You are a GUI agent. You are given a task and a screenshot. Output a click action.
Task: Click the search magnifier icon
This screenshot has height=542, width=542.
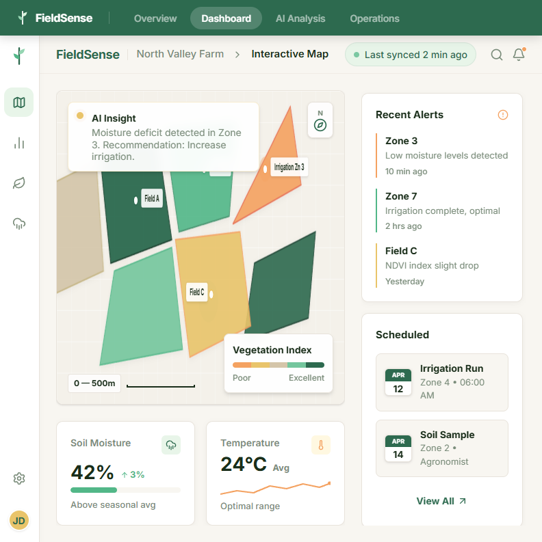coord(497,55)
